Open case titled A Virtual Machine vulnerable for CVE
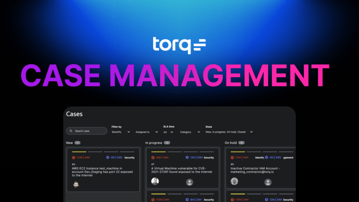Screen dimensions: 359x202 [x=181, y=170]
